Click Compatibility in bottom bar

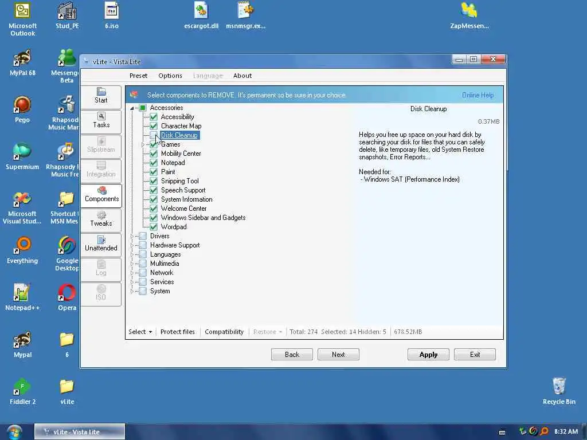point(224,332)
